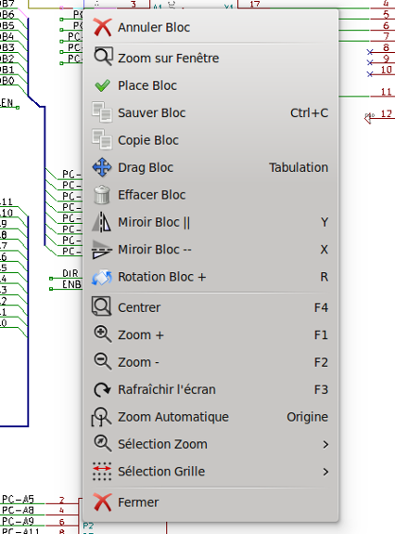Click the Rotation Bloc + rotate icon

102,278
